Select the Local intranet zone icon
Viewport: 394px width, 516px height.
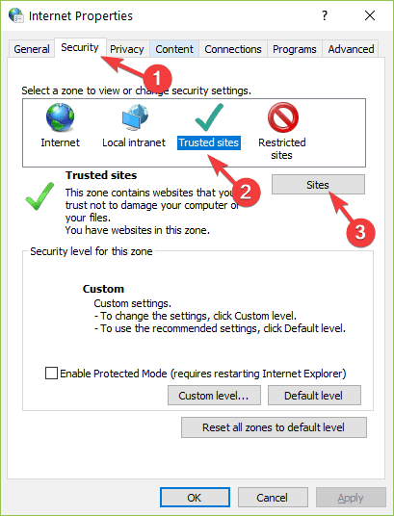[135, 117]
